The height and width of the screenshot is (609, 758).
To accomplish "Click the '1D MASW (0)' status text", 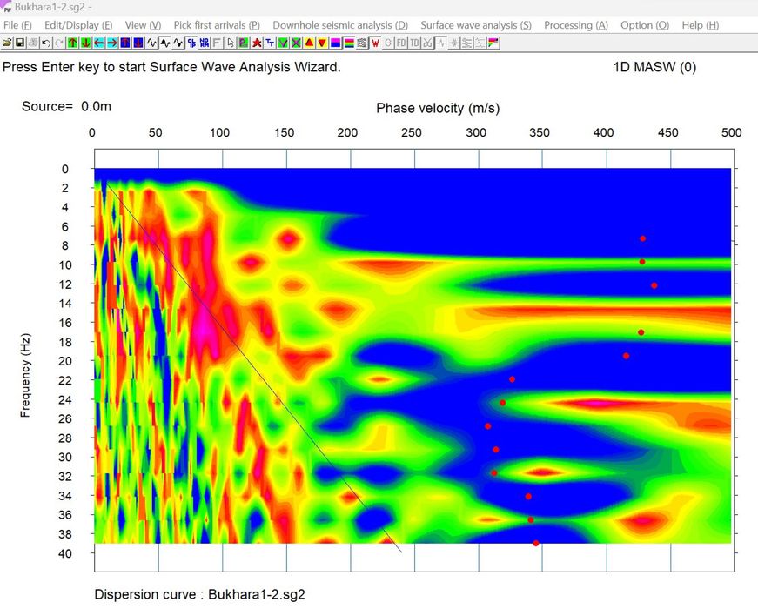I will click(x=654, y=67).
